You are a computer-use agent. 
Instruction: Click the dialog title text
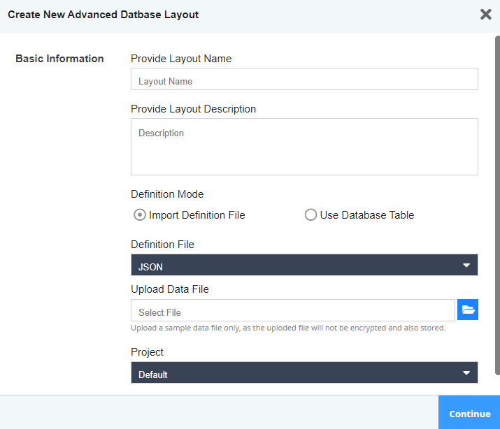tap(103, 15)
